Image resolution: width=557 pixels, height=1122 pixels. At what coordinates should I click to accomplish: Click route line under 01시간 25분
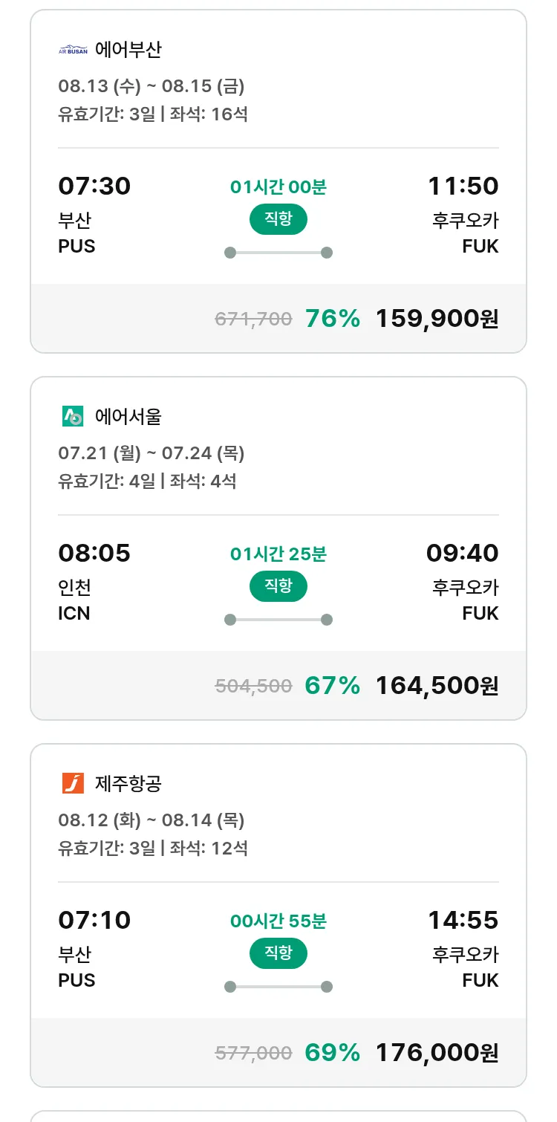click(278, 620)
